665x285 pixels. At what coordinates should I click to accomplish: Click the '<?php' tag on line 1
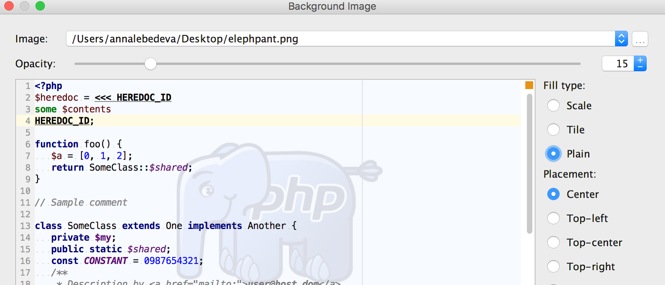point(48,86)
